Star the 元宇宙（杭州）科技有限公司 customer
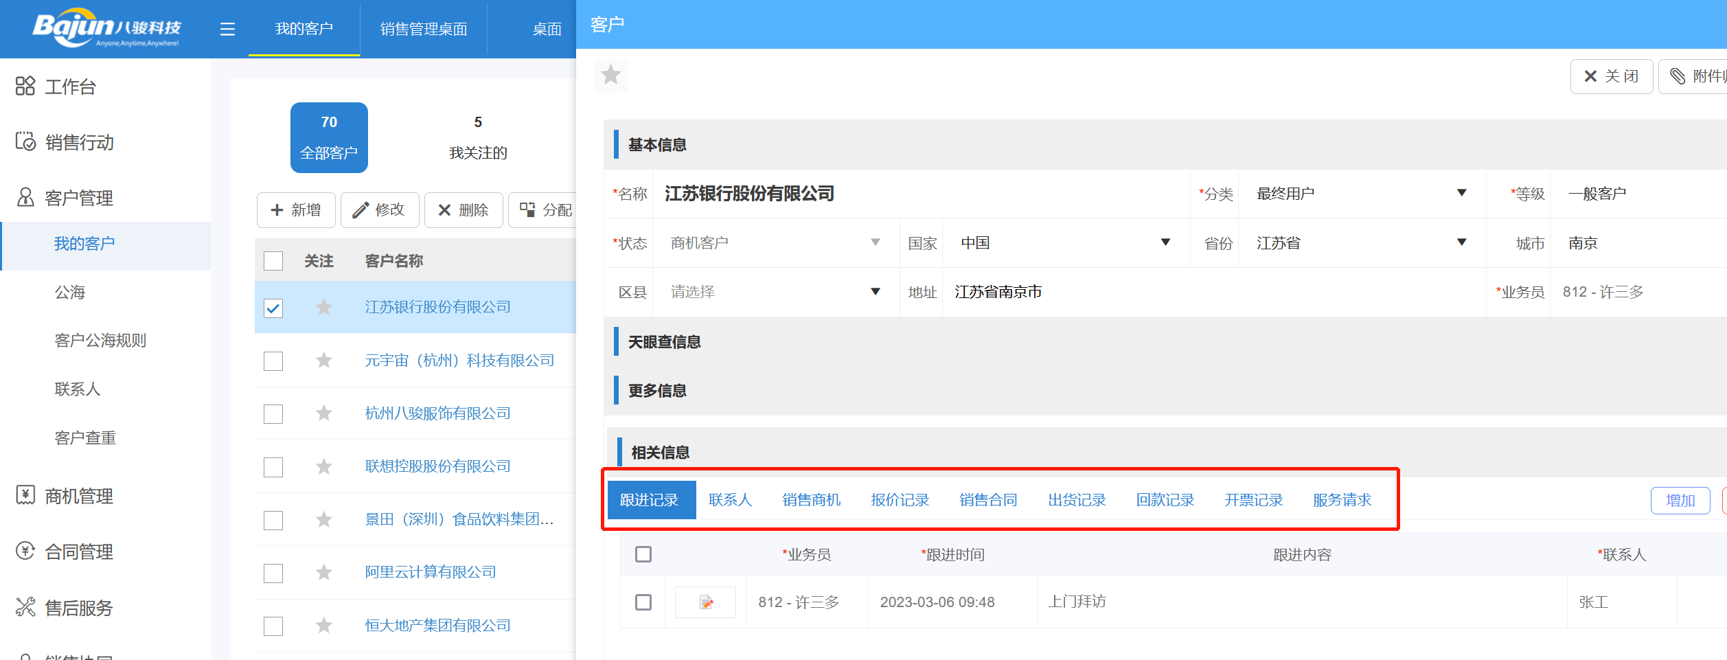 pos(323,361)
